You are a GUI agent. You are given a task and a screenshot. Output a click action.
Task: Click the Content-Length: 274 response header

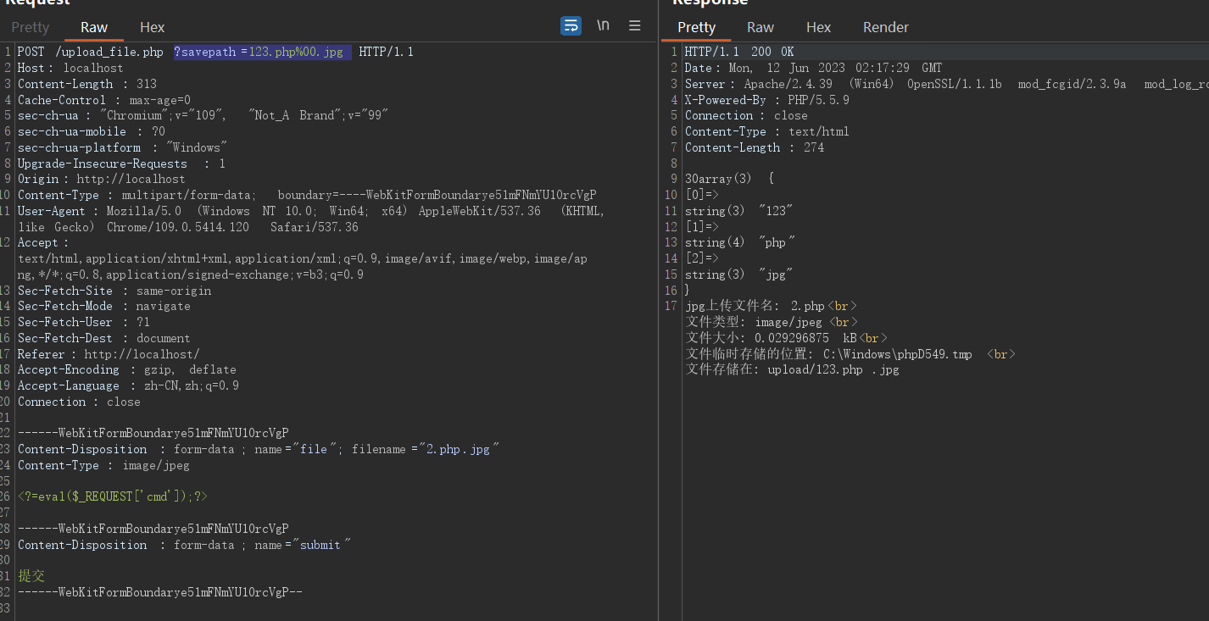click(x=755, y=147)
